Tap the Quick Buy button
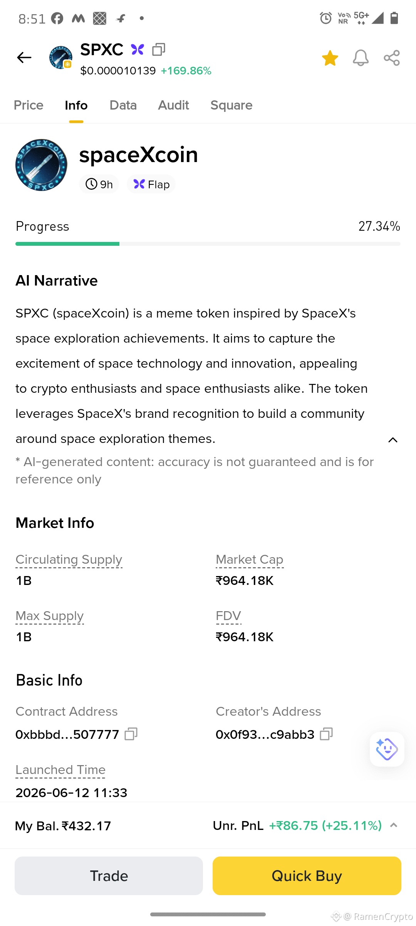This screenshot has width=416, height=926. point(307,876)
